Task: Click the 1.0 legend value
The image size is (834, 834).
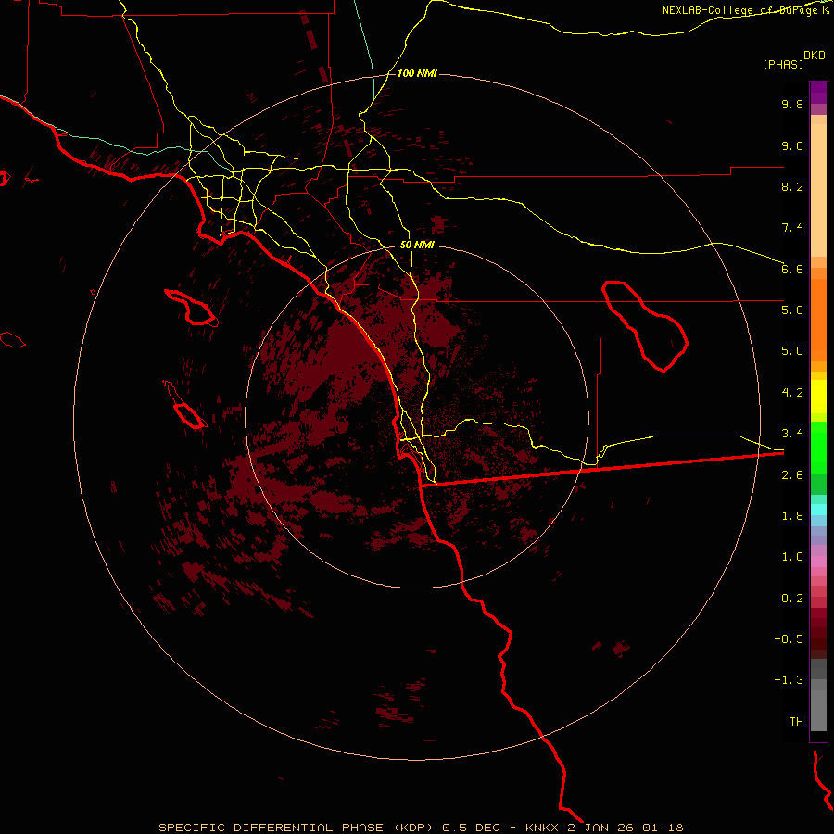Action: tap(792, 557)
